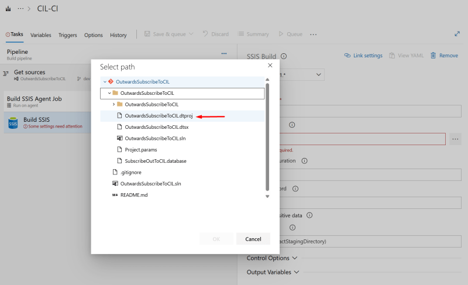468x285 pixels.
Task: Select README.md file
Action: tap(183, 195)
